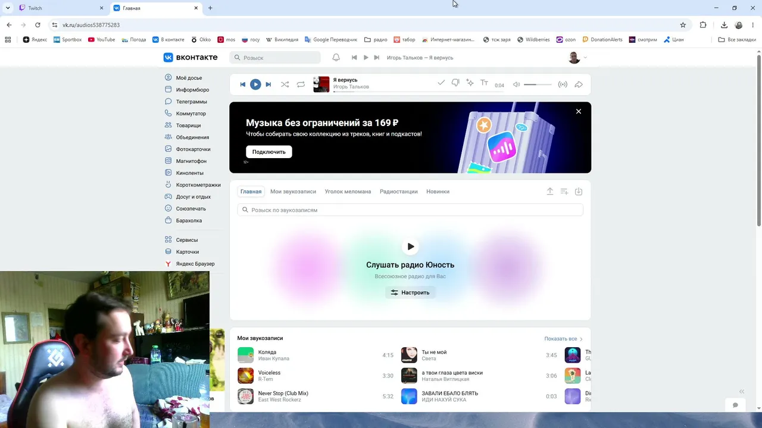Adjust the volume slider
Image resolution: width=762 pixels, height=428 pixels.
[538, 84]
